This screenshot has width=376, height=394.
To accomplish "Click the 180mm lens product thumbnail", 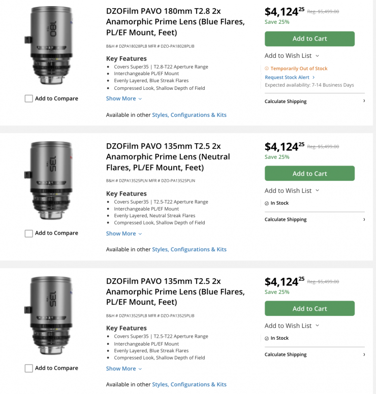I will pyautogui.click(x=50, y=46).
